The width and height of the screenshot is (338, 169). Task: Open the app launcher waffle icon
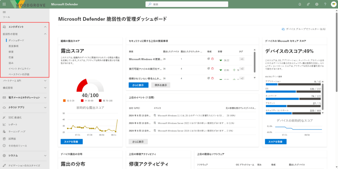pos(4,4)
